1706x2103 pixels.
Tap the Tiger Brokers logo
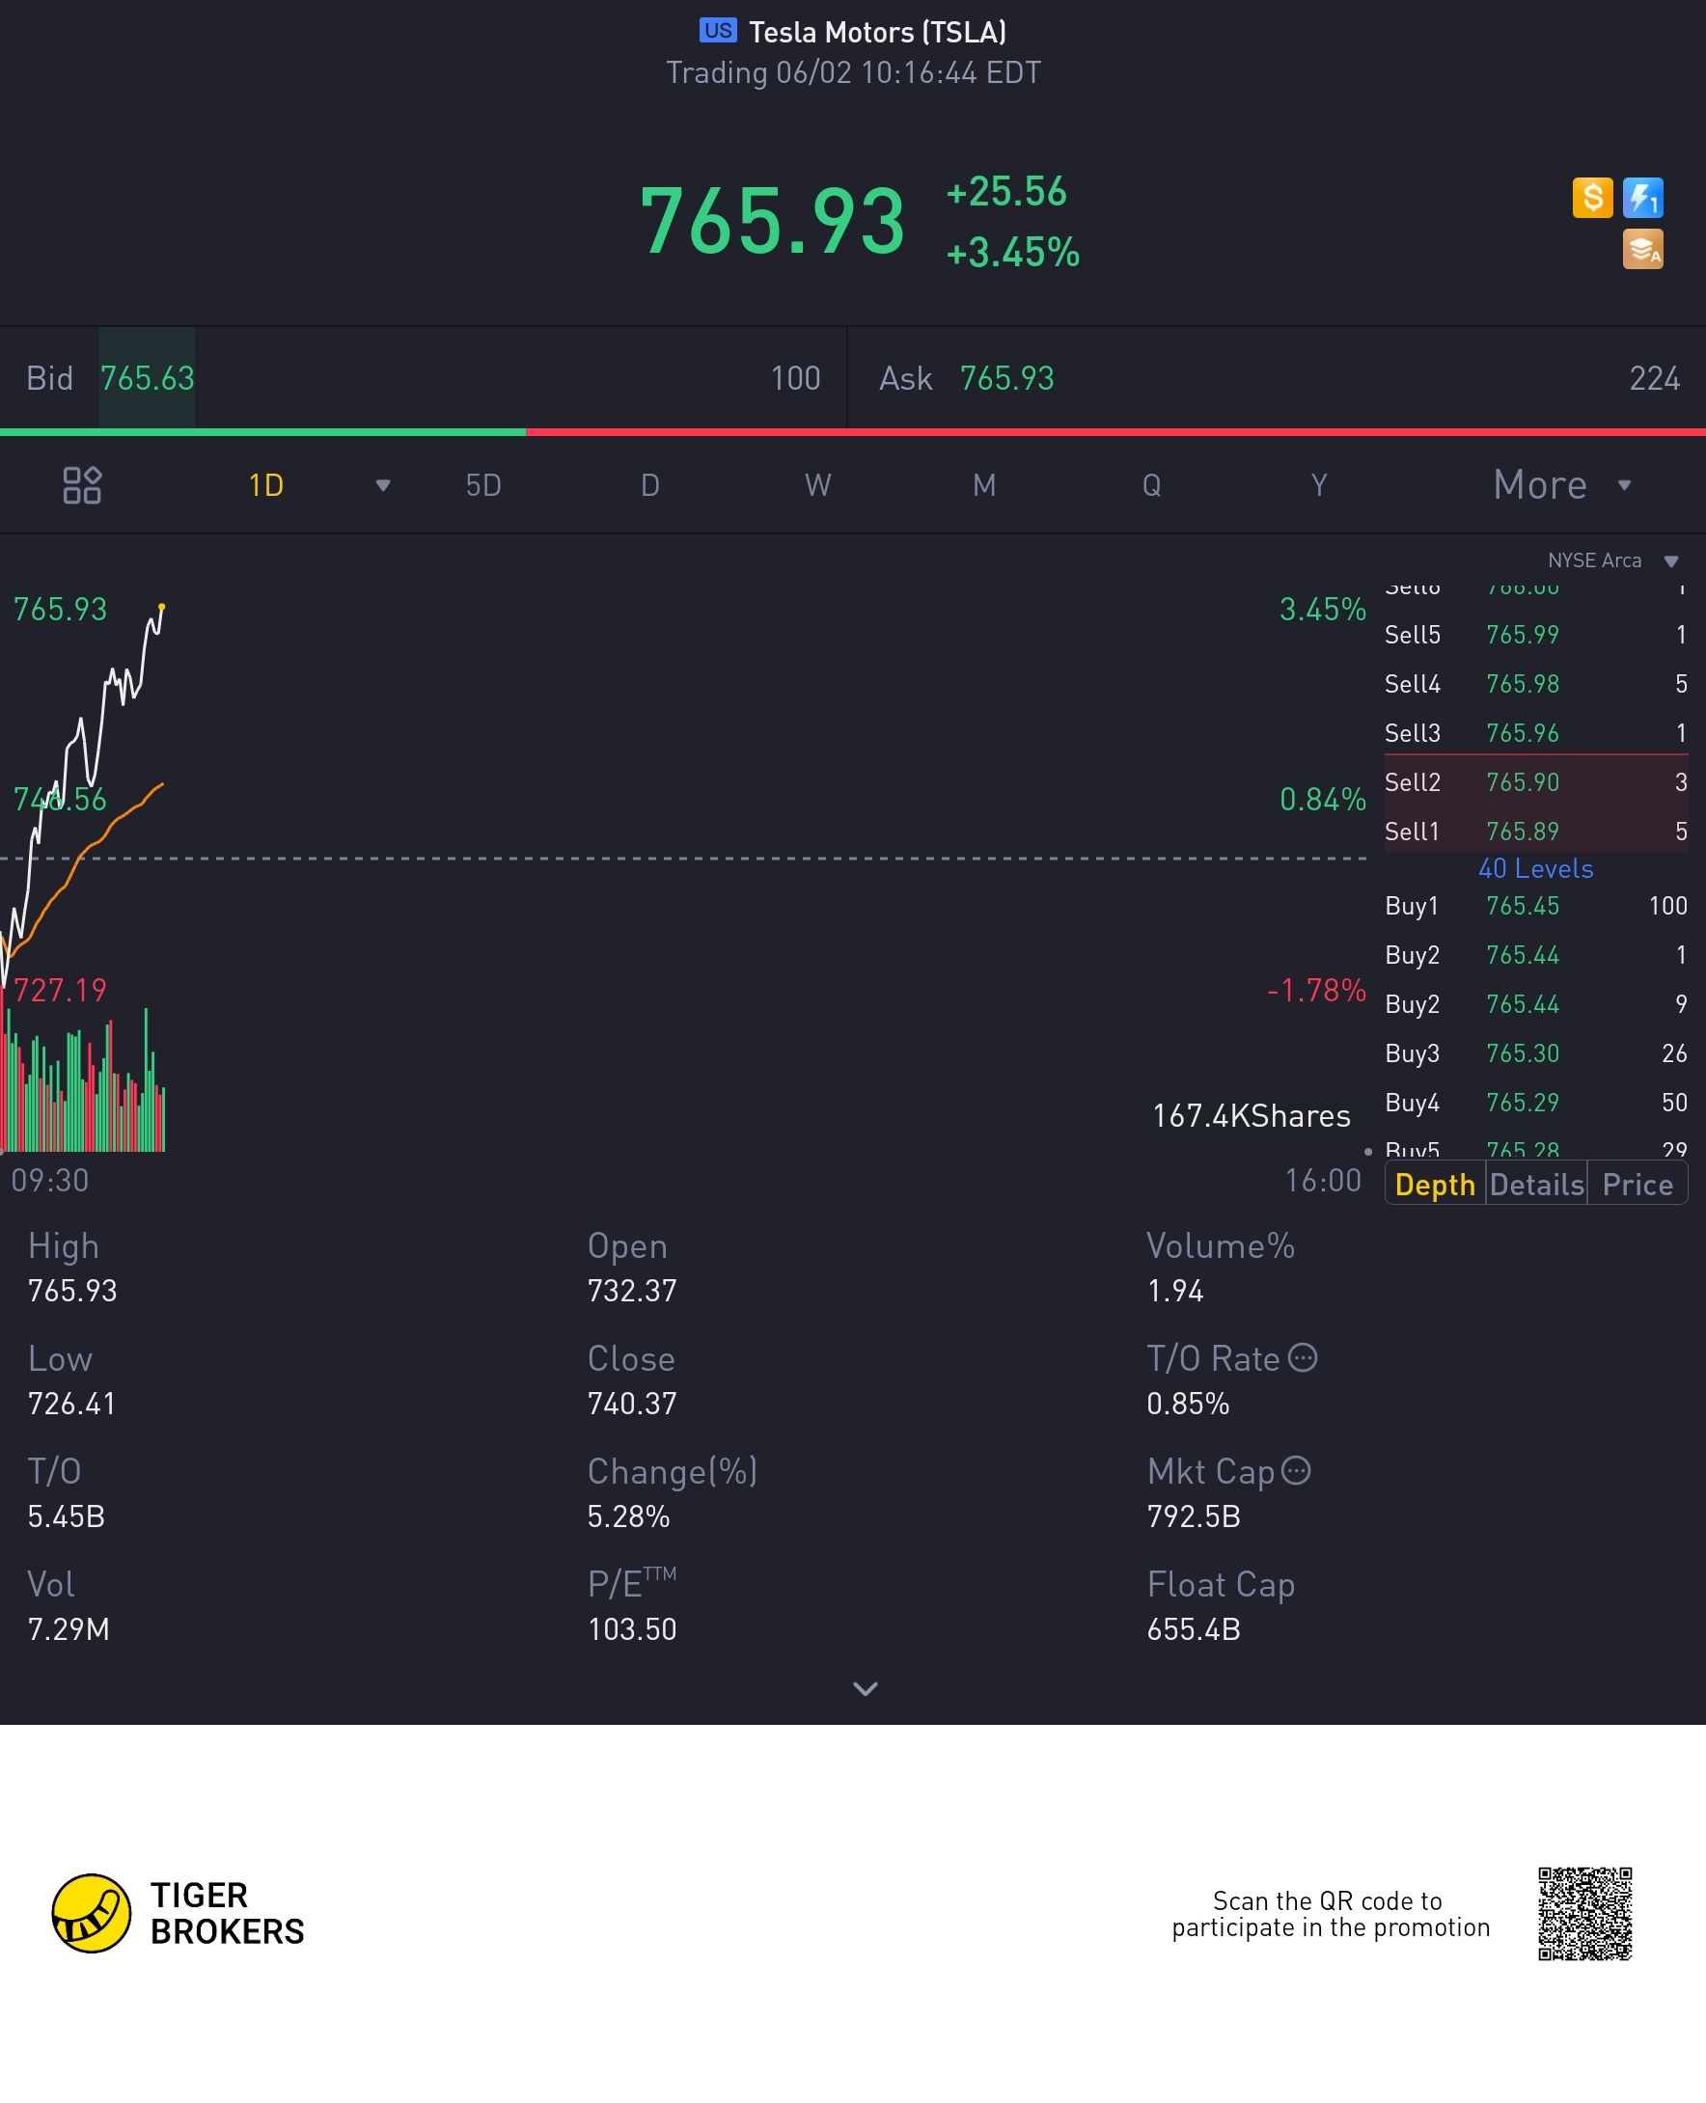point(178,1912)
